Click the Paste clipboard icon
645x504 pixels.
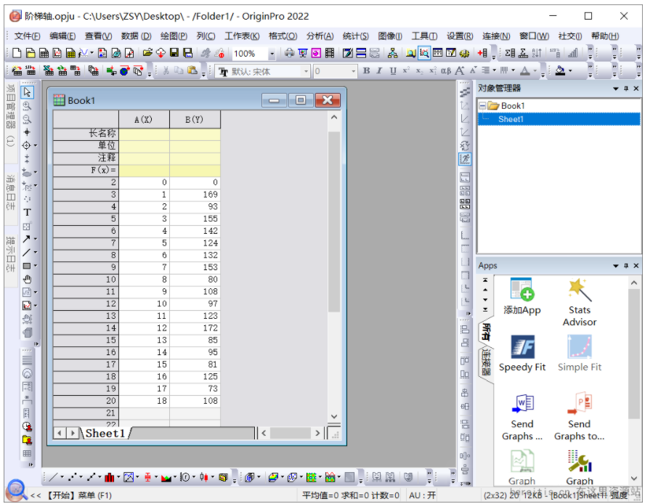coord(192,70)
